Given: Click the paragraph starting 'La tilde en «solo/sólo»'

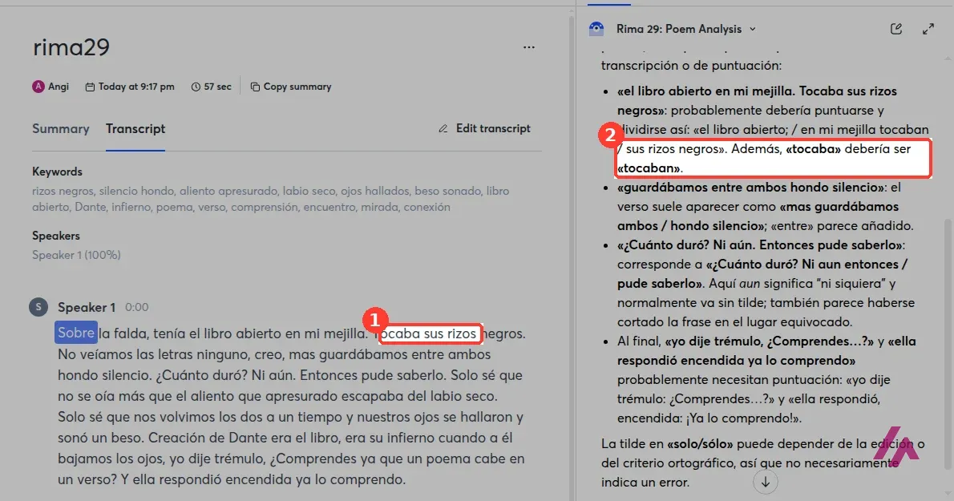Looking at the screenshot, I should 763,463.
